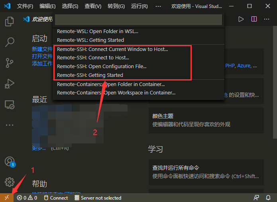Choose Remote-SSH: Getting Started
Screen dimensions: 277x202
tap(139, 75)
